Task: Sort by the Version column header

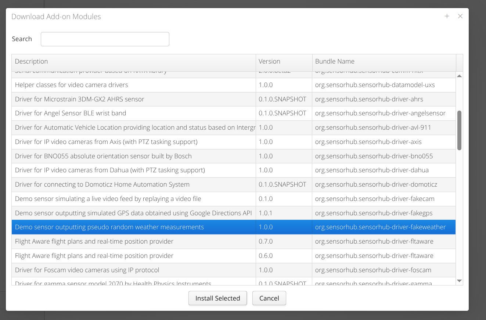Action: tap(284, 62)
